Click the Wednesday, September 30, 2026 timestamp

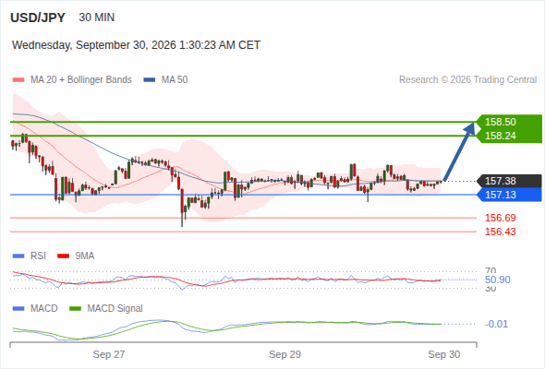coord(136,45)
